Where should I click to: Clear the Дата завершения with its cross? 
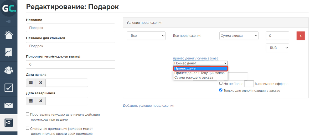tap(41, 101)
